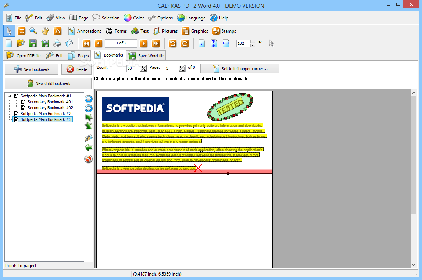The image size is (422, 280).
Task: Rotate page clockwise
Action: coord(185,43)
